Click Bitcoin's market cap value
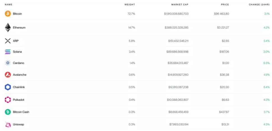Screen dimensions: 272x131 (176, 13)
